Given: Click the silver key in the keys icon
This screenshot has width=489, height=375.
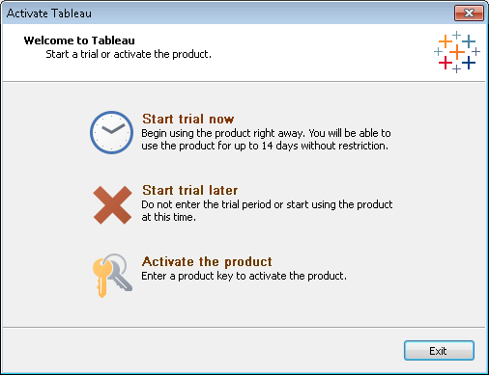Looking at the screenshot, I should point(119,273).
